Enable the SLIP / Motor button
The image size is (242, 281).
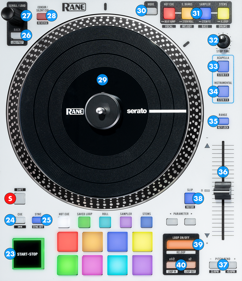point(190,198)
